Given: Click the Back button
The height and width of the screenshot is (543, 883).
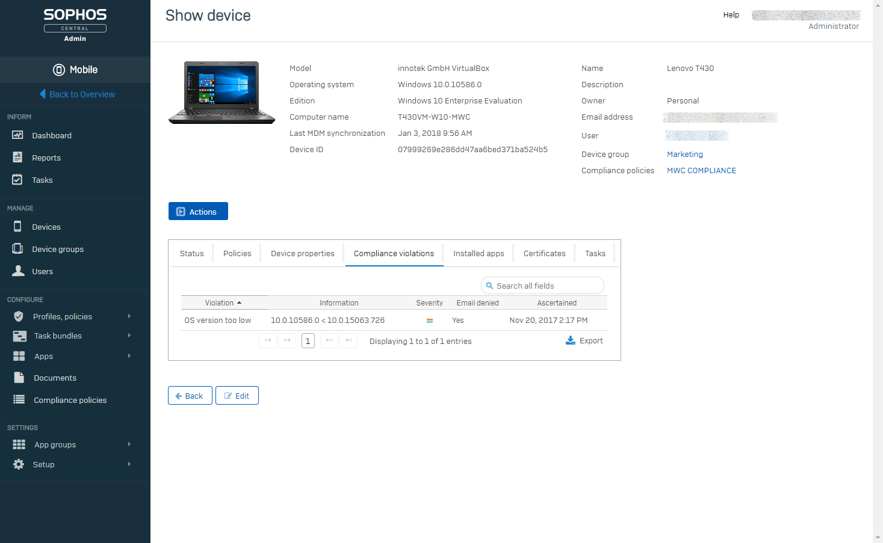Looking at the screenshot, I should [190, 396].
